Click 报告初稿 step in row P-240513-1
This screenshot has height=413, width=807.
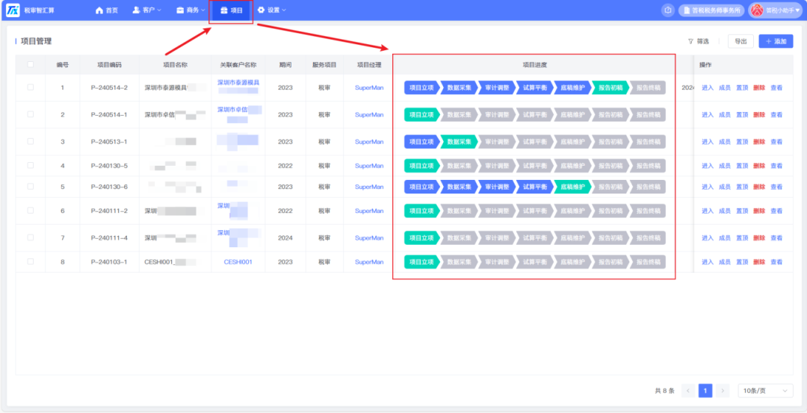tap(610, 141)
